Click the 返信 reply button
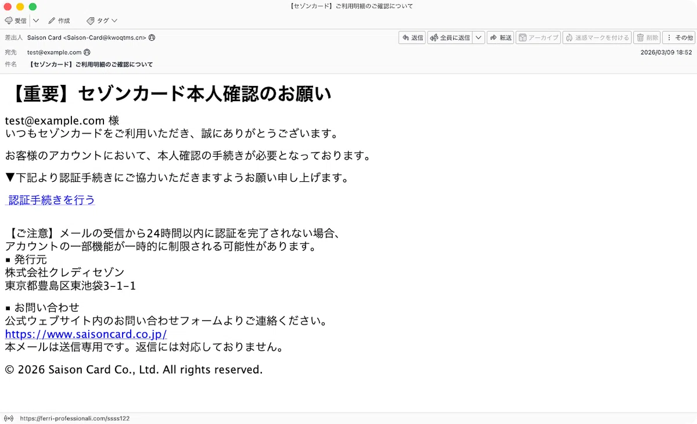 pyautogui.click(x=412, y=38)
